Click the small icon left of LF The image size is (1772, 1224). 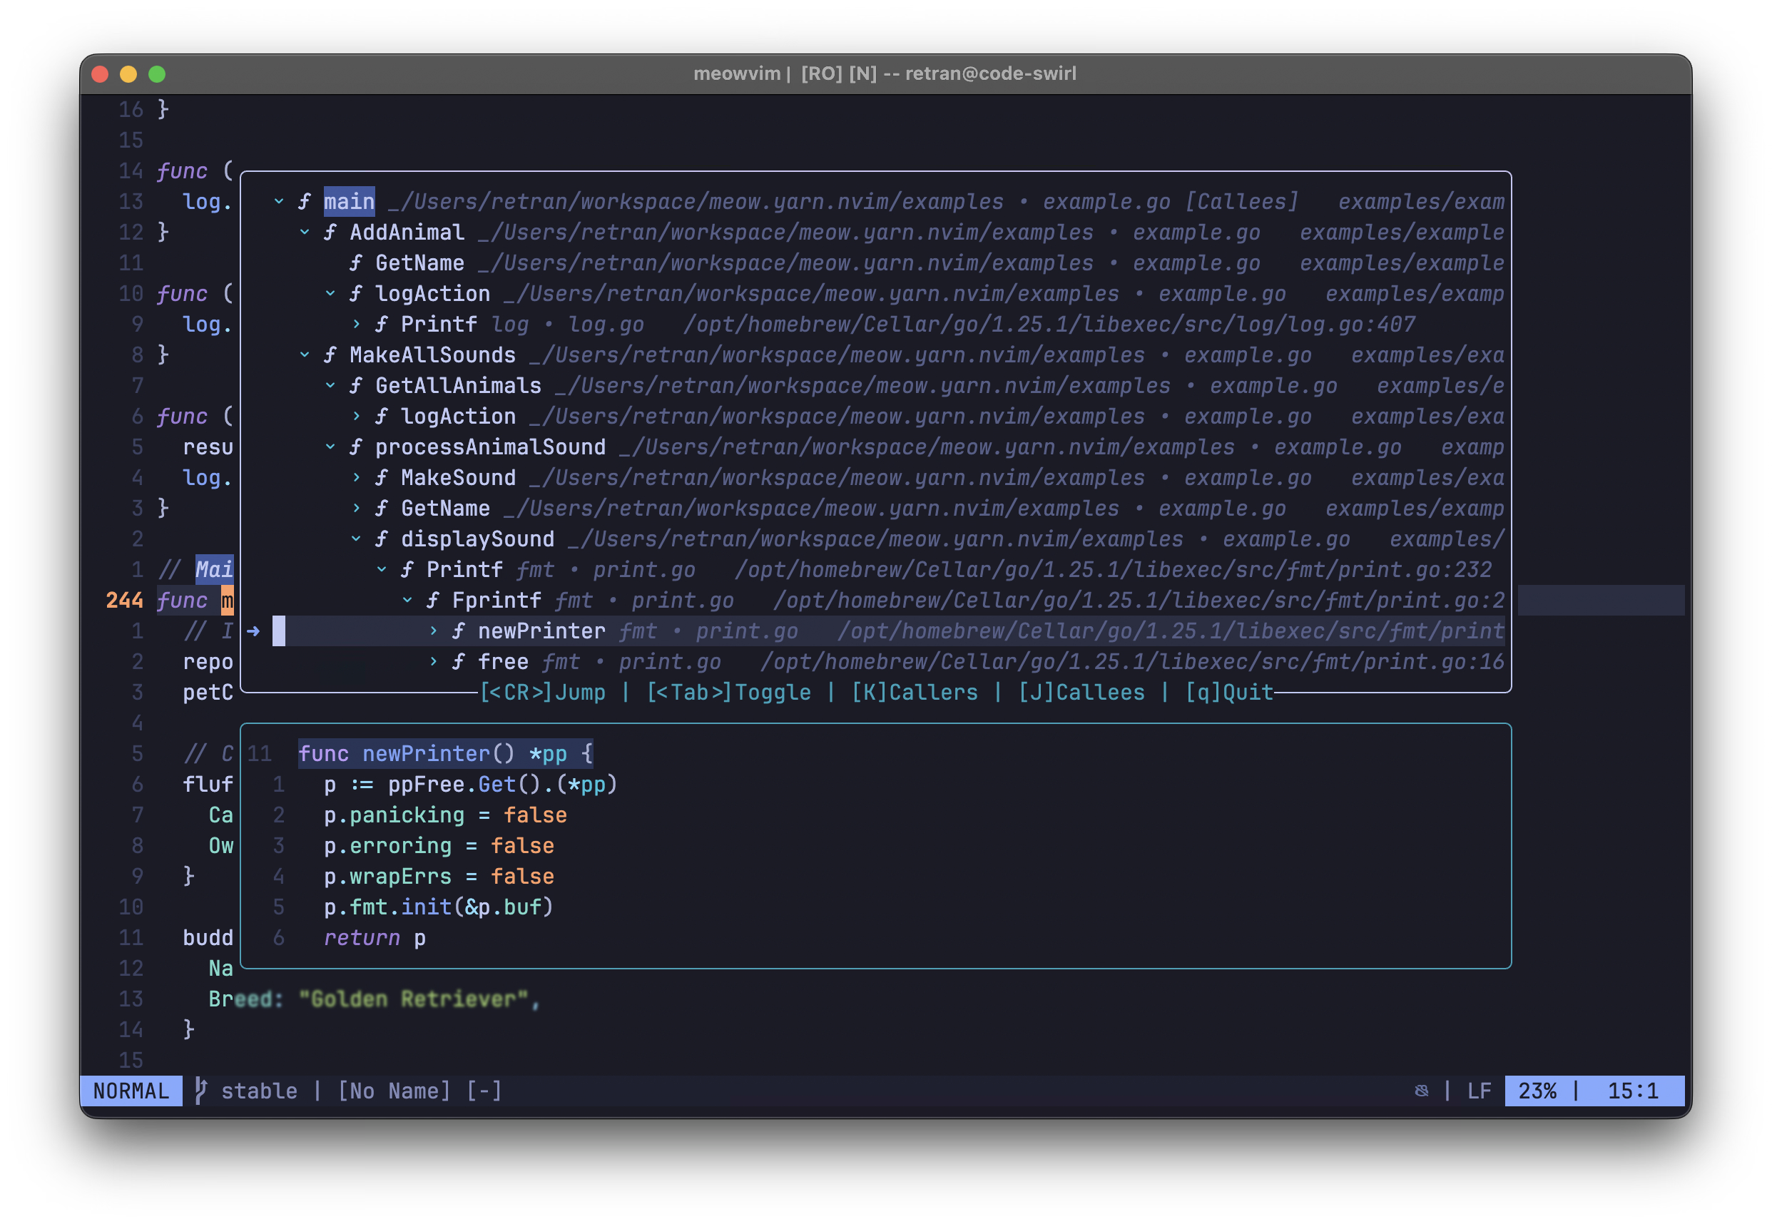tap(1421, 1091)
